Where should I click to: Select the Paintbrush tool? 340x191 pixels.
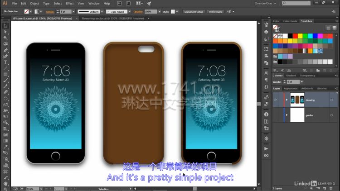coord(5,81)
